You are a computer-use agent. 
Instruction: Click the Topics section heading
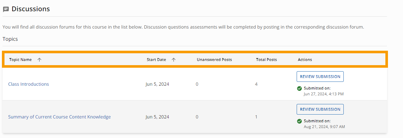point(10,39)
